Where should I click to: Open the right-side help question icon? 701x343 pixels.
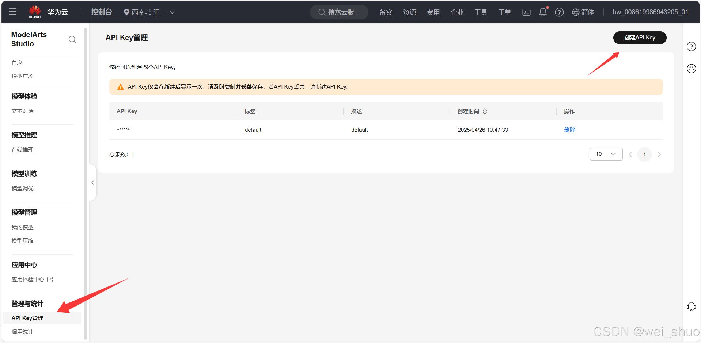(691, 47)
